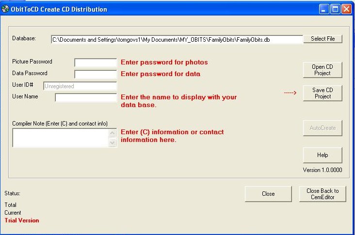Click the Database file path field
The height and width of the screenshot is (235, 355).
[177, 40]
